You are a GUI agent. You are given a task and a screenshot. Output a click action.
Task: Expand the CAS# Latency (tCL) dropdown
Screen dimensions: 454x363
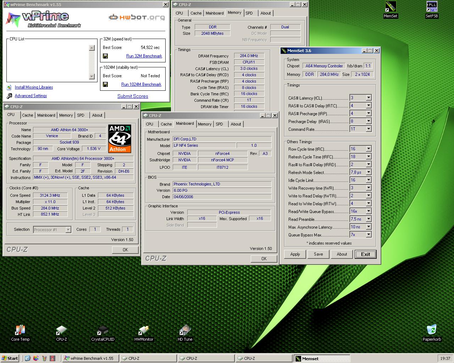click(x=369, y=98)
